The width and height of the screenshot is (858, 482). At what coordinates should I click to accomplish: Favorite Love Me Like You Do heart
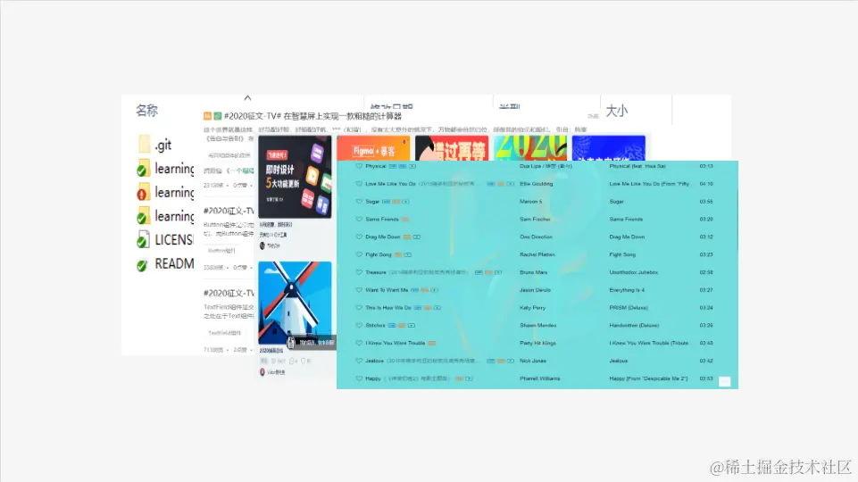tap(359, 184)
